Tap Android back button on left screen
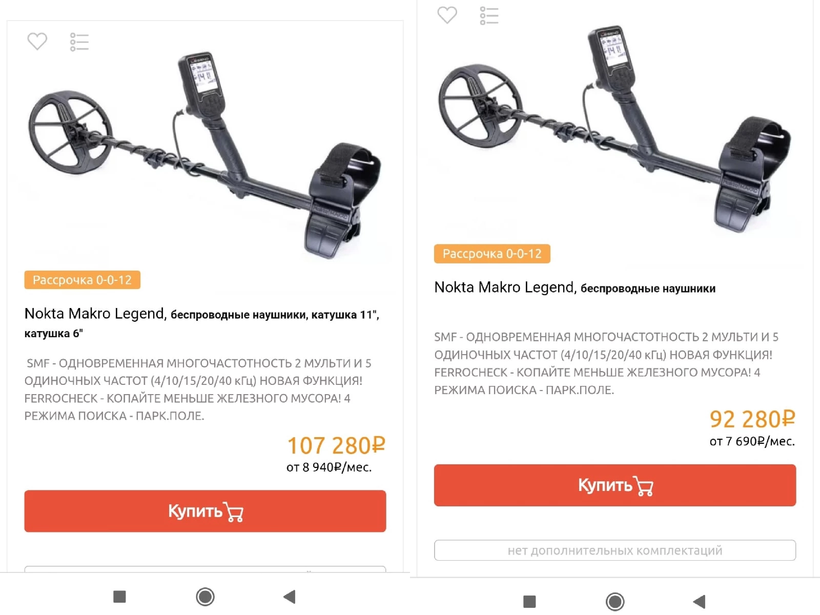Screen dimensions: 820x615 pos(290,597)
